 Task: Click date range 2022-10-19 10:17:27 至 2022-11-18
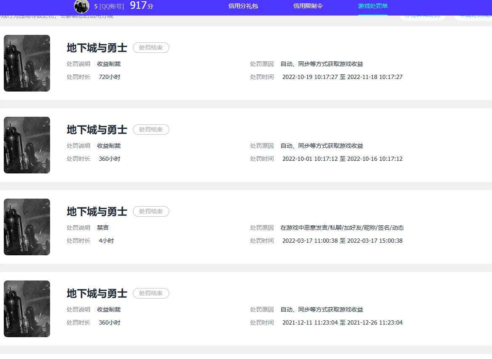pyautogui.click(x=342, y=77)
